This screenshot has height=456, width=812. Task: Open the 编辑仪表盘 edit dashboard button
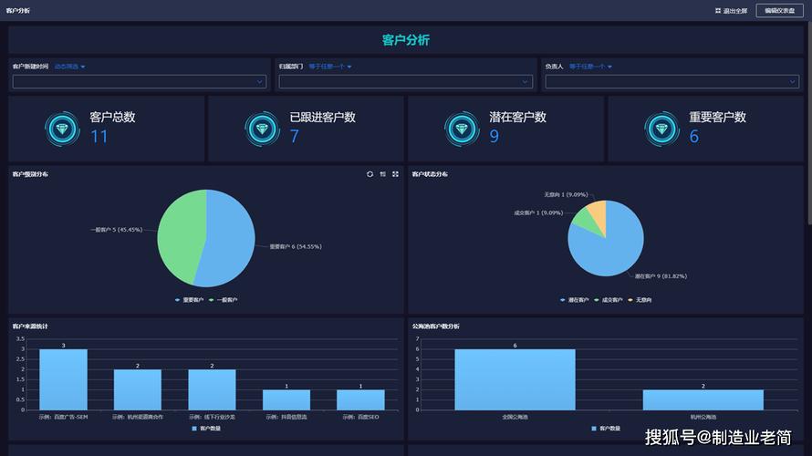pos(779,11)
